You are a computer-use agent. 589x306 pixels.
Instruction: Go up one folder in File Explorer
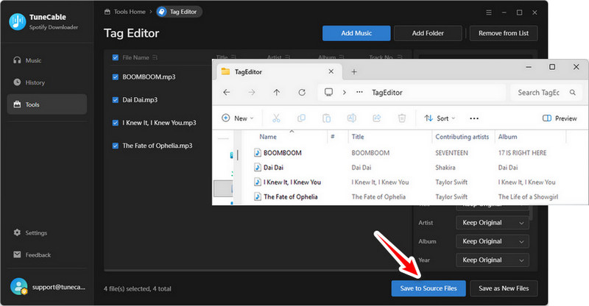(277, 93)
